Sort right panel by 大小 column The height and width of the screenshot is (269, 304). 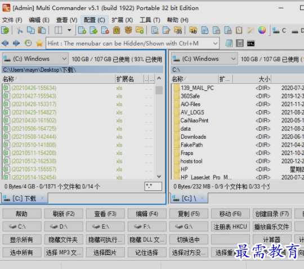point(252,79)
